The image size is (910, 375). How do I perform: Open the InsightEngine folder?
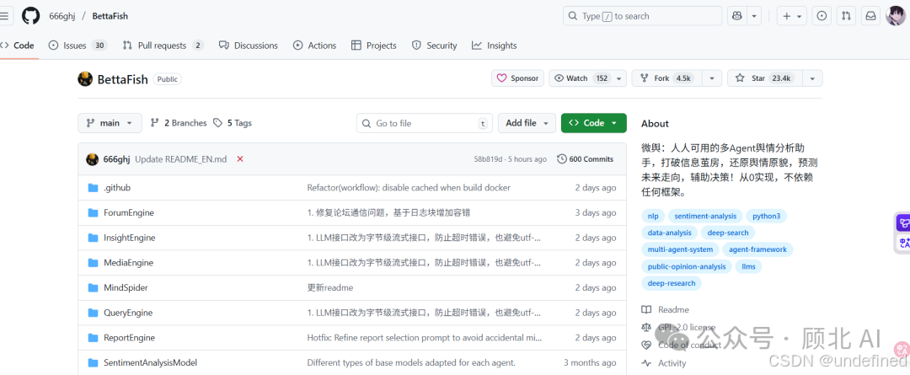[130, 238]
